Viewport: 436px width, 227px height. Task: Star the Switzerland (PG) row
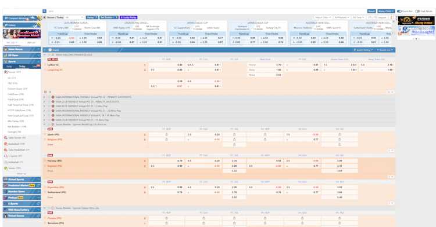click(45, 192)
